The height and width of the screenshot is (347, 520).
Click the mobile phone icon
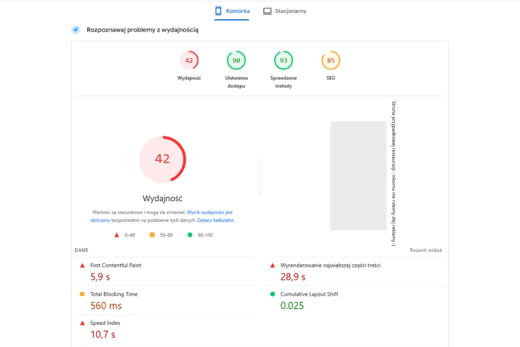coord(218,11)
